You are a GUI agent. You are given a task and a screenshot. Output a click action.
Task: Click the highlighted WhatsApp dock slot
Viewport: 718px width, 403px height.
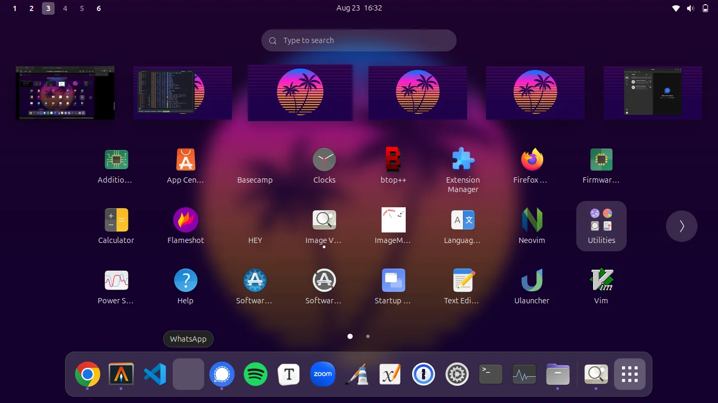coord(188,374)
